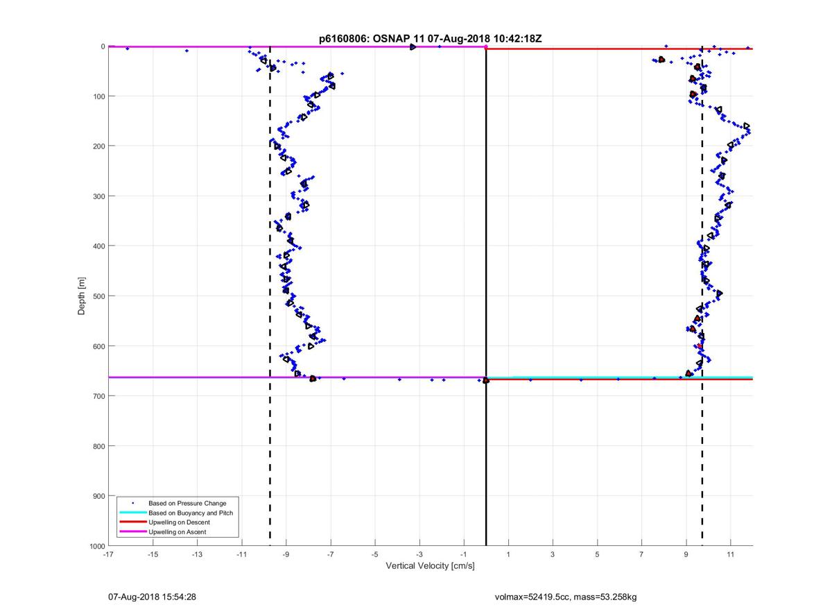
Task: Click the depth tick label '800'
Action: click(98, 446)
